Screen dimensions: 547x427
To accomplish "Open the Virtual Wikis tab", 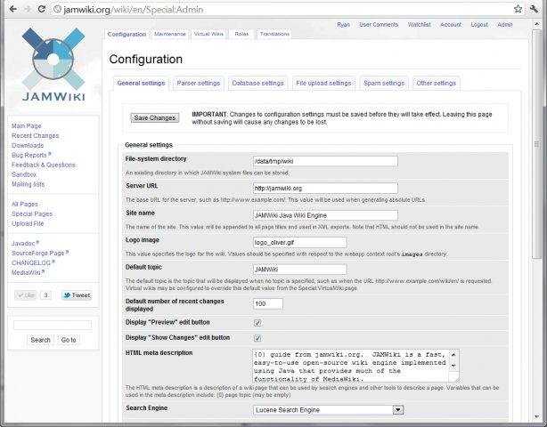I will click(208, 34).
